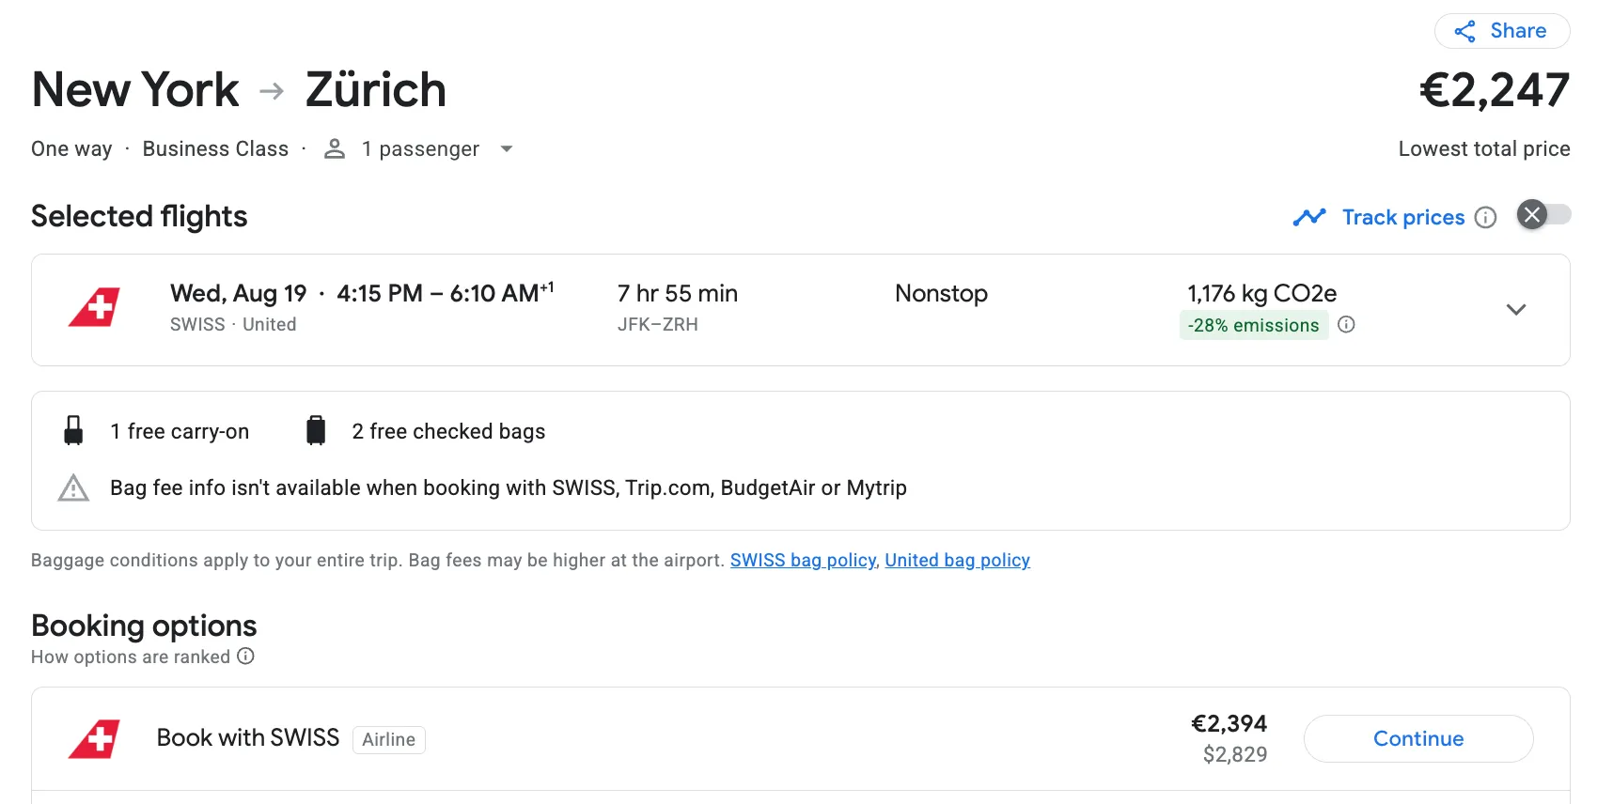1613x804 pixels.
Task: Click the bag fee warning triangle icon
Action: click(x=73, y=488)
